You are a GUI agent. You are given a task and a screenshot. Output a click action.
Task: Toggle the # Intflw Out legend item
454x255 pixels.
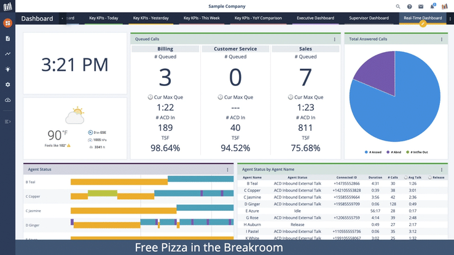[x=418, y=152]
